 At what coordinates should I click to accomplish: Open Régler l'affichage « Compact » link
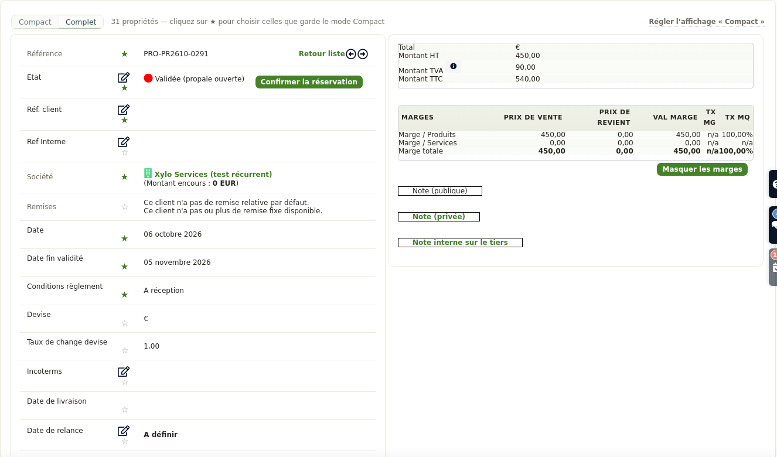[707, 22]
